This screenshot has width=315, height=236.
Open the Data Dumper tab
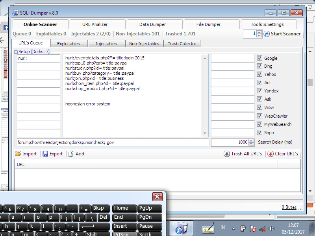tap(154, 24)
